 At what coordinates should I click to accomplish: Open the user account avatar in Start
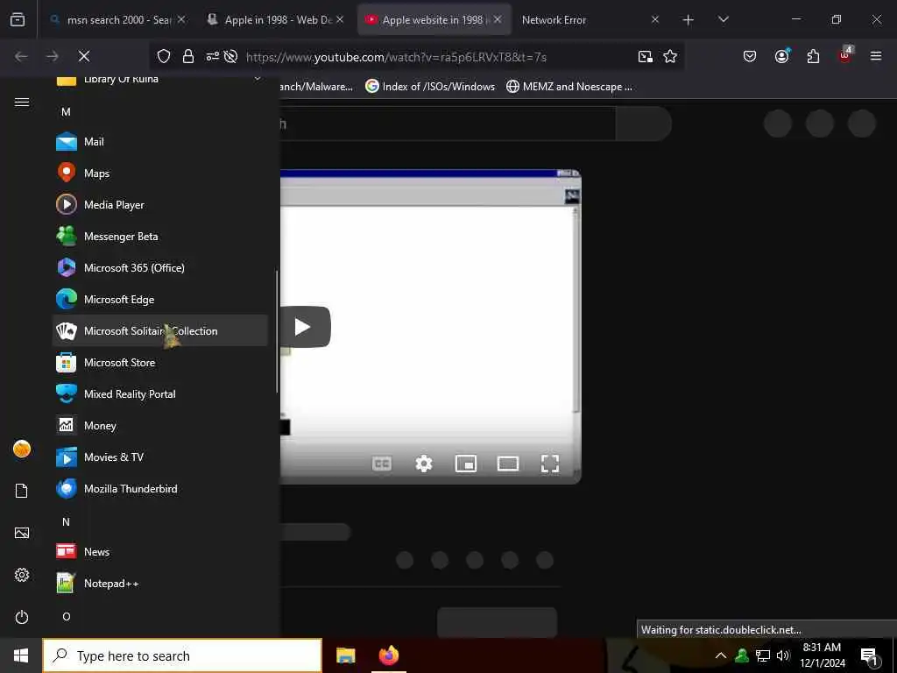(x=22, y=449)
